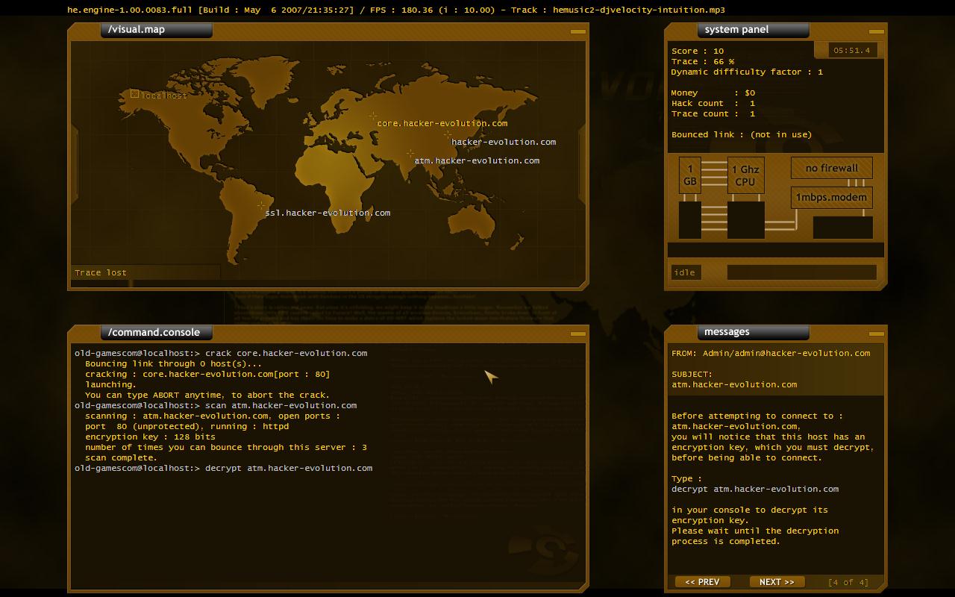Click console line 'encryption key : 128 bits'
Image resolution: width=955 pixels, height=597 pixels.
(150, 437)
